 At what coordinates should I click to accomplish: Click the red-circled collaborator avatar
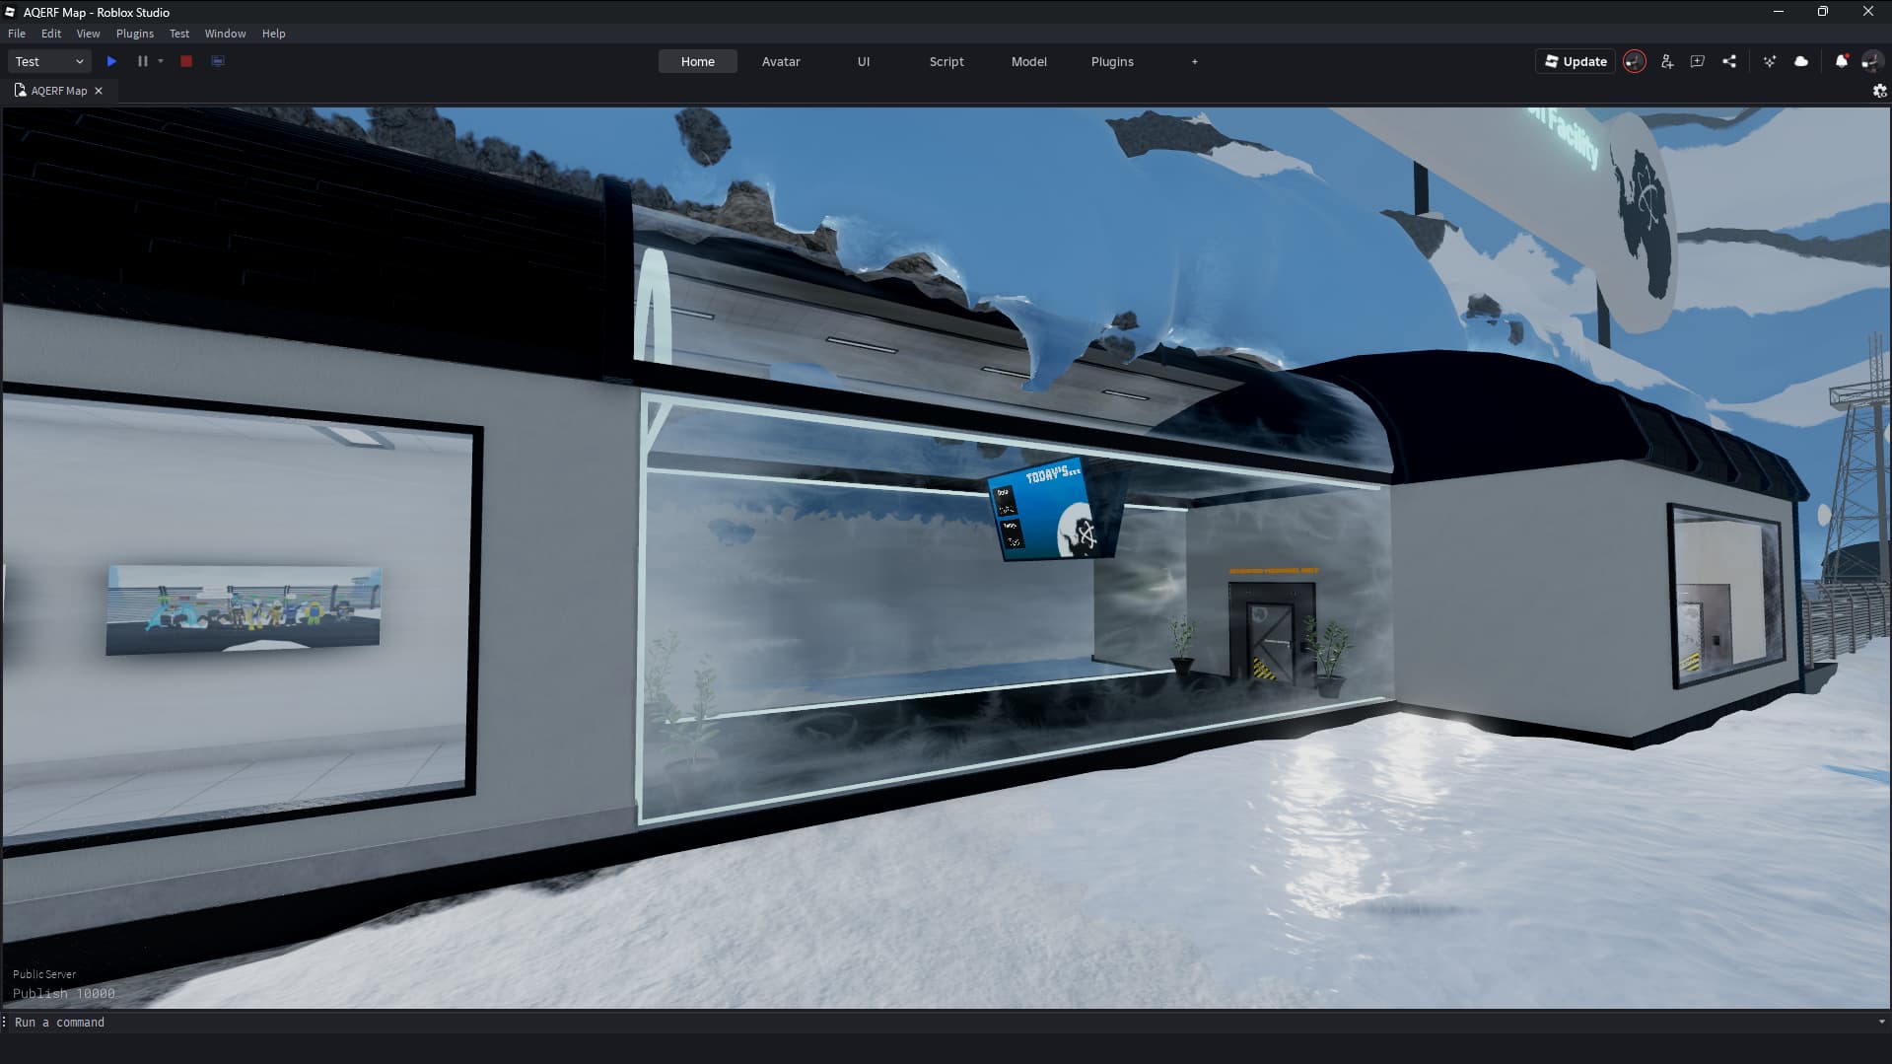(1634, 61)
